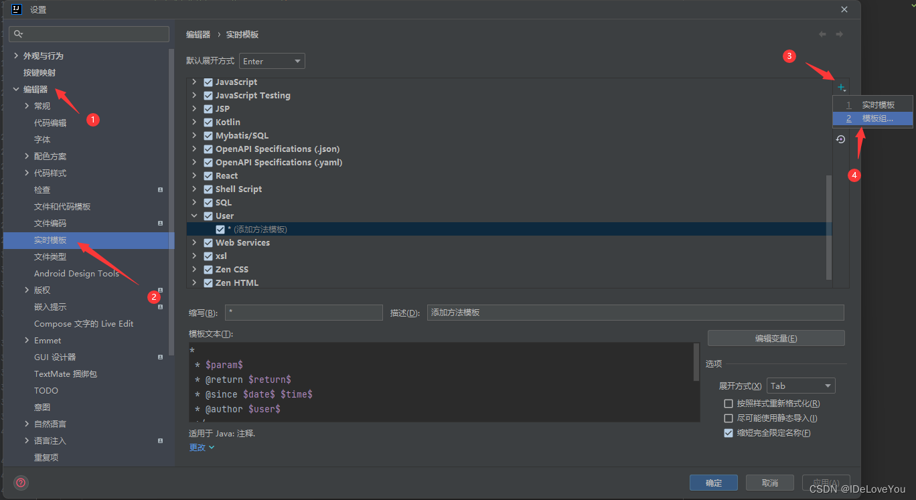Click the 缩写 abbreviation field
The height and width of the screenshot is (500, 916).
[304, 313]
